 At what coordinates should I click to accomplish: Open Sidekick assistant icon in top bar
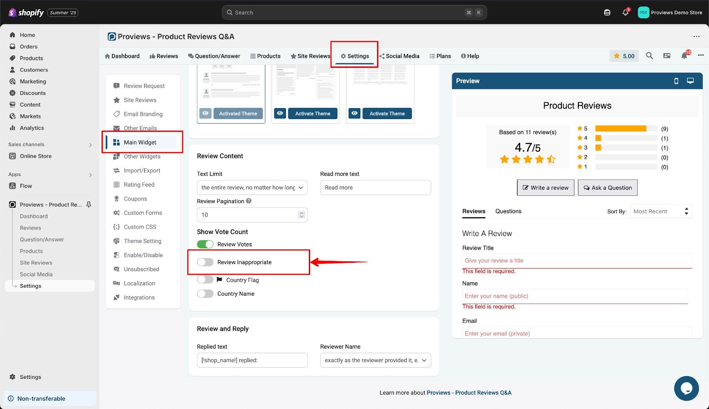pos(607,12)
